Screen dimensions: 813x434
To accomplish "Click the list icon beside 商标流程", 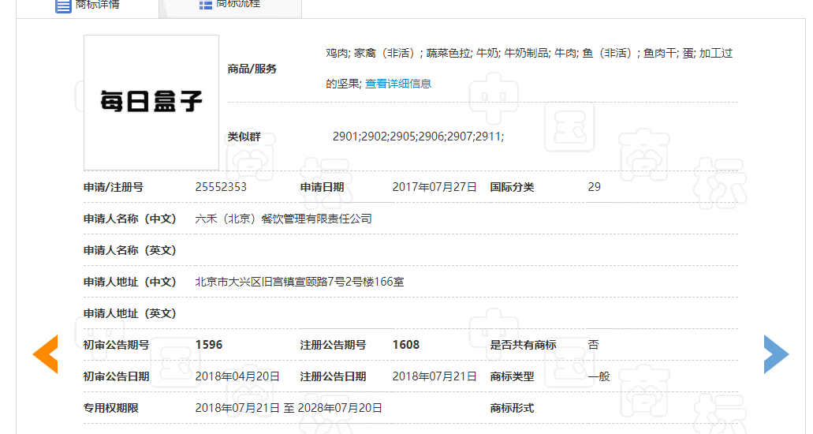I will coord(205,5).
